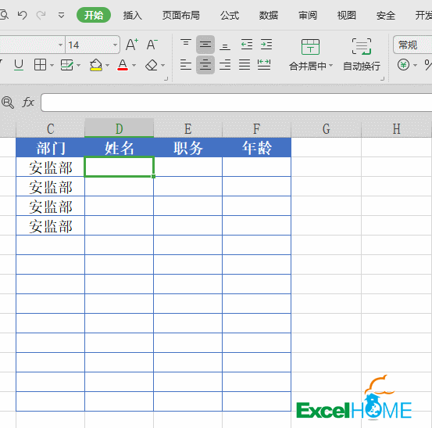Click the draw border table icon
432x428 pixels.
66,65
